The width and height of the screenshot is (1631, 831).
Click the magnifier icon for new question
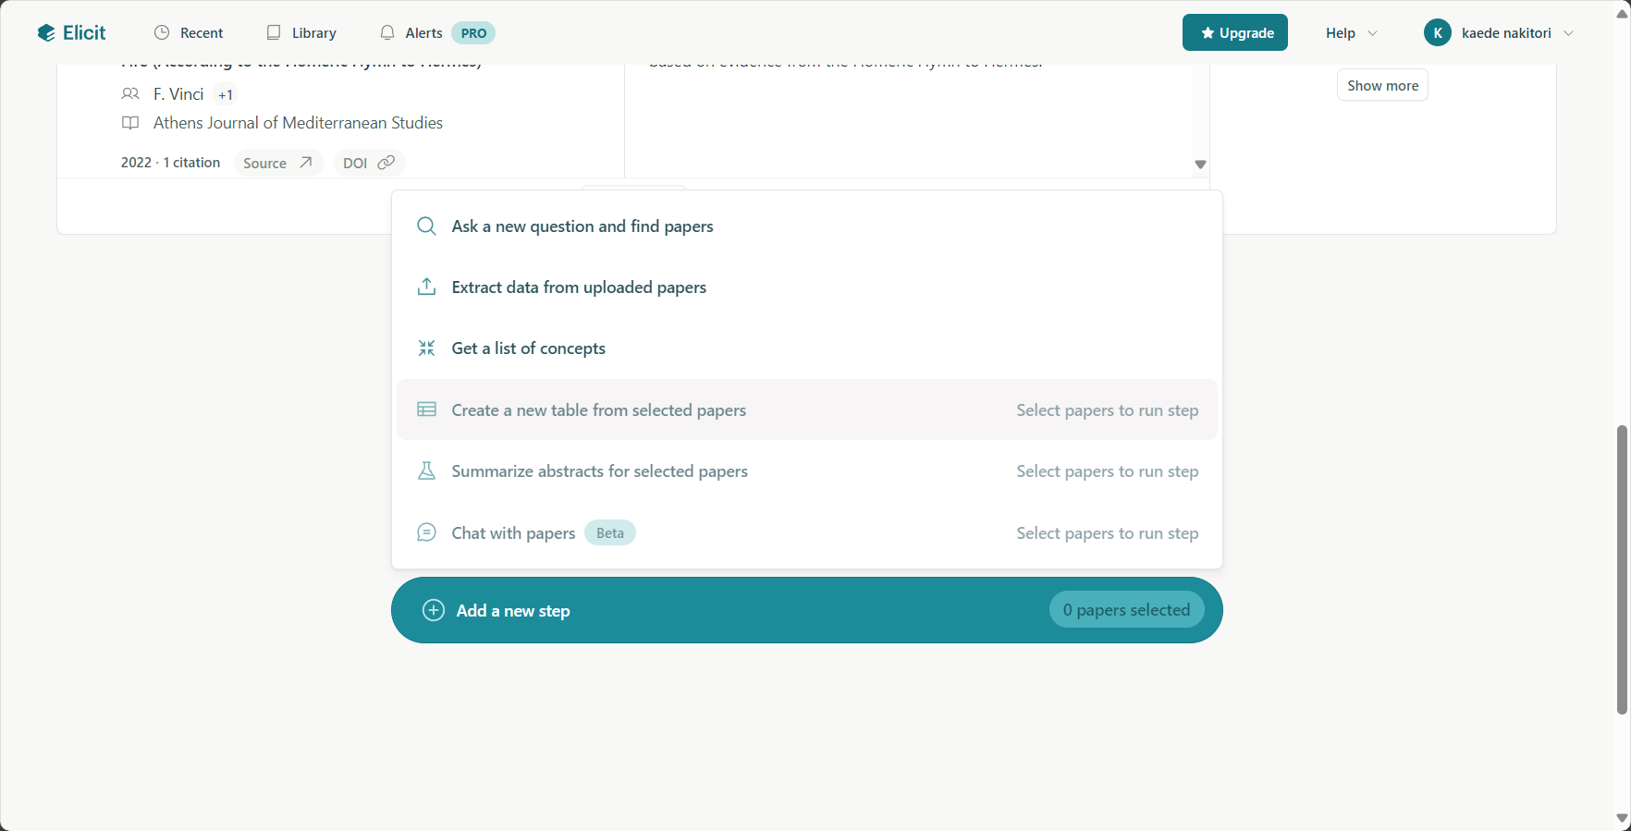point(426,226)
